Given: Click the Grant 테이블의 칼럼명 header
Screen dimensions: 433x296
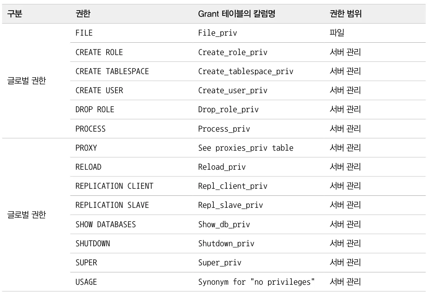Looking at the screenshot, I should point(237,14).
